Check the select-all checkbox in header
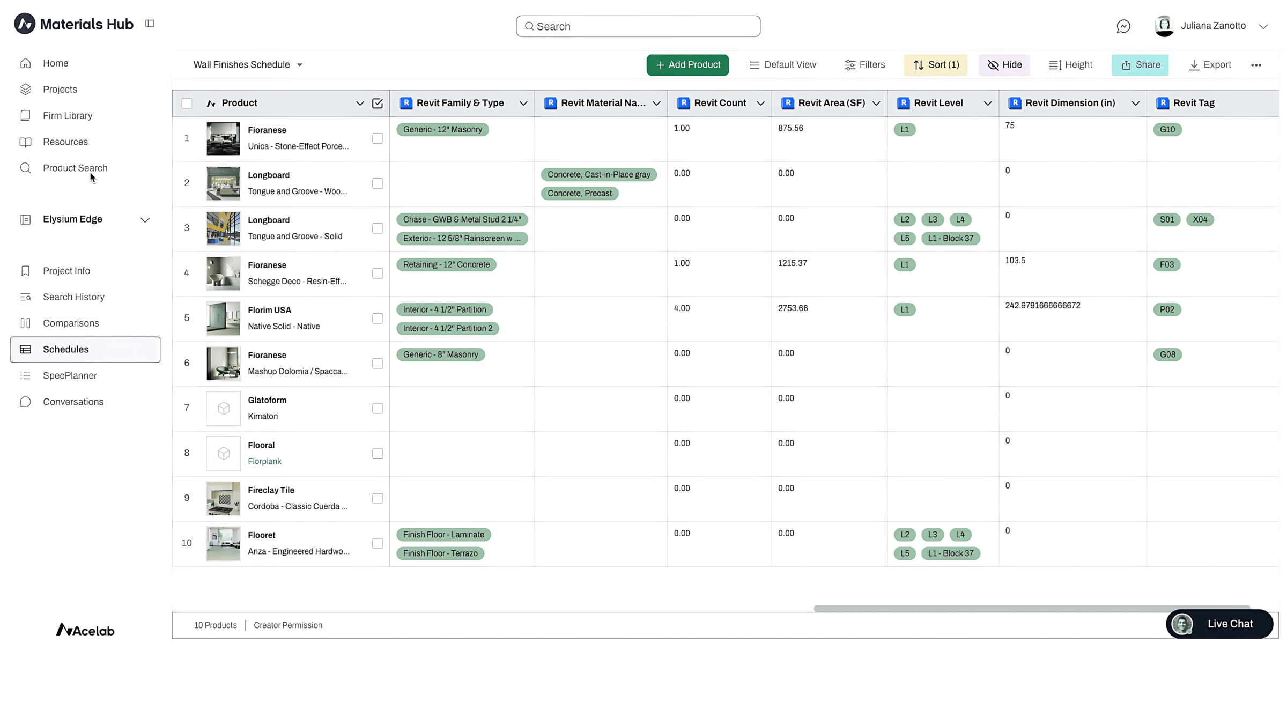 [x=187, y=104]
